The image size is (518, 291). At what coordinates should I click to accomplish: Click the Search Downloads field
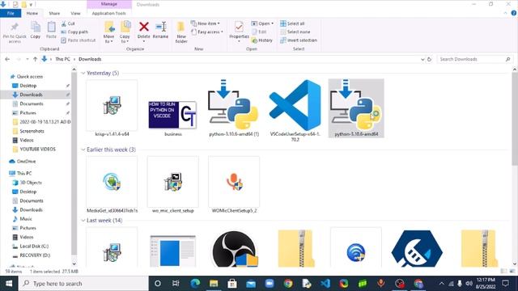click(474, 59)
